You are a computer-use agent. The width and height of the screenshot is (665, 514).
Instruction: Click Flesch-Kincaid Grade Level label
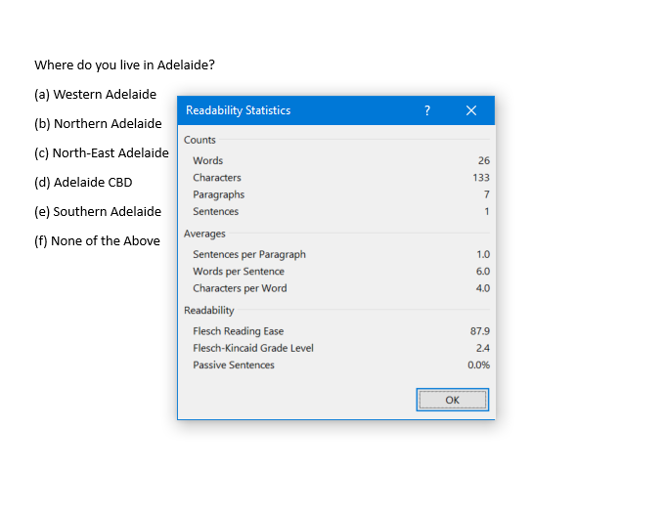click(253, 348)
